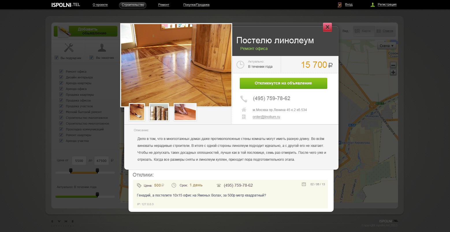Close the listing popup with red X
This screenshot has width=450, height=232.
(x=327, y=27)
